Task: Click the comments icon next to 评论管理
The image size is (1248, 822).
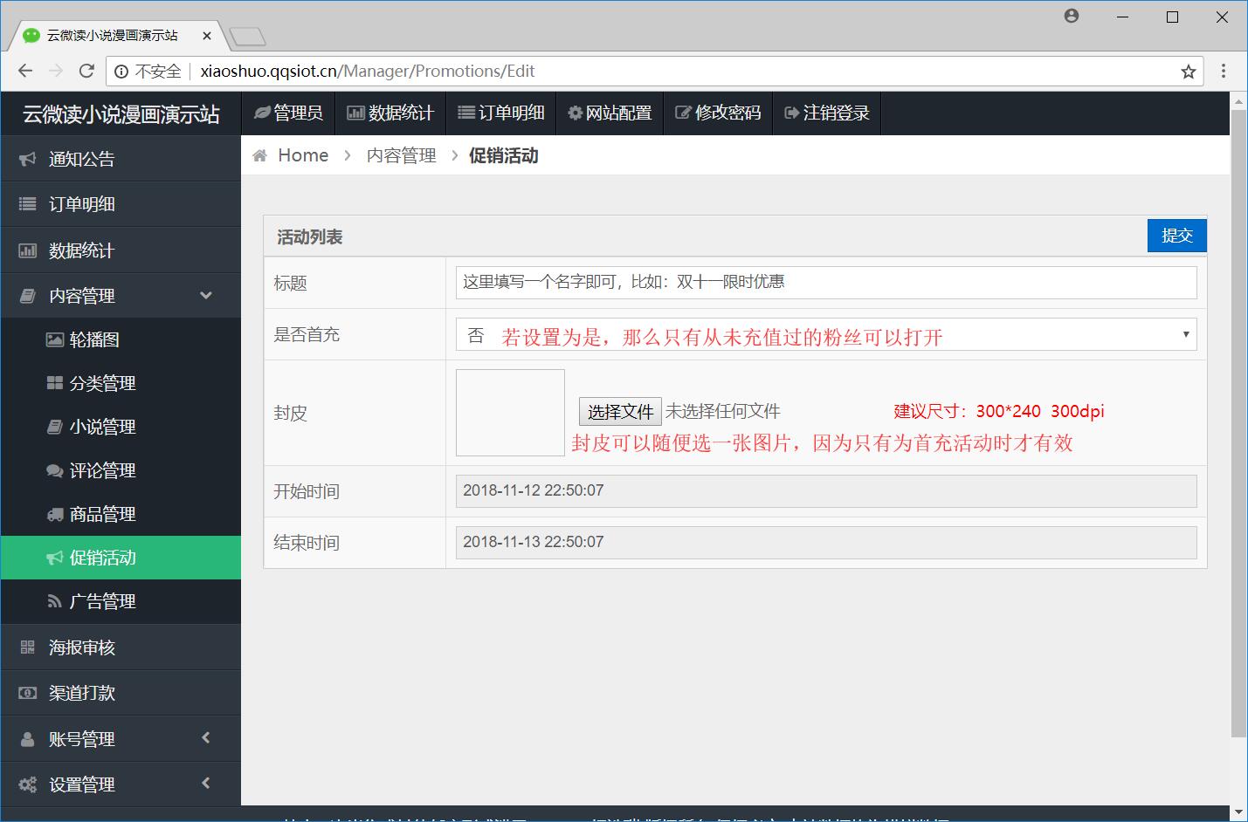Action: [x=55, y=470]
